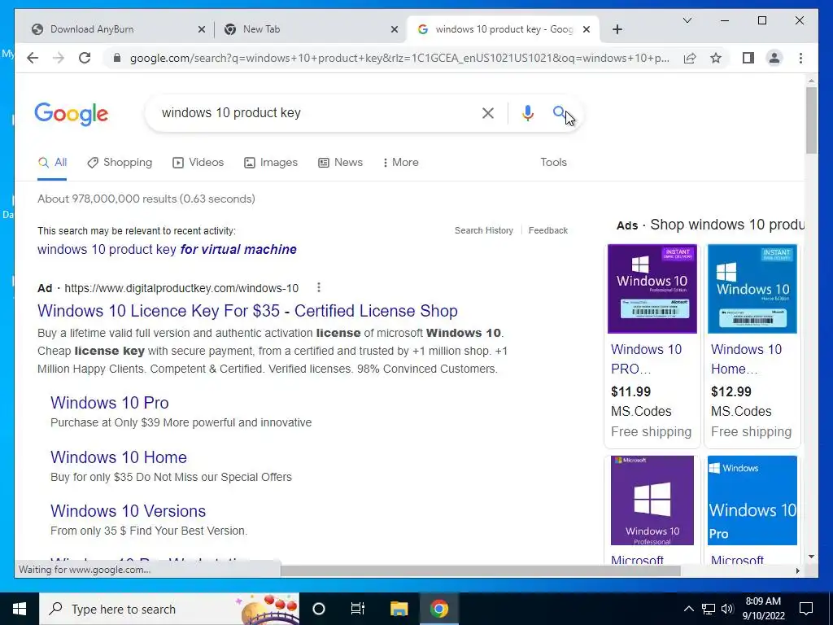This screenshot has width=833, height=625.
Task: Click the Windows 10 PRO $11.99 product image
Action: [x=652, y=289]
